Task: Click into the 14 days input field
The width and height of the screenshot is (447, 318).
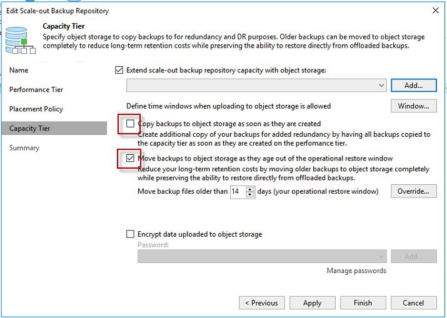Action: [238, 191]
